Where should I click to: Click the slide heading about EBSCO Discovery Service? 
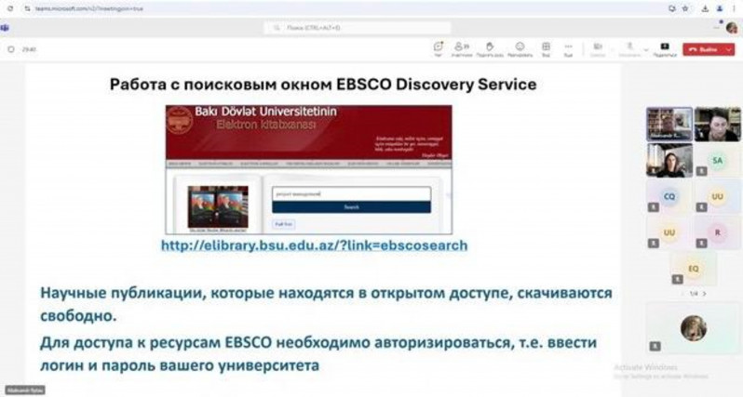pos(323,85)
